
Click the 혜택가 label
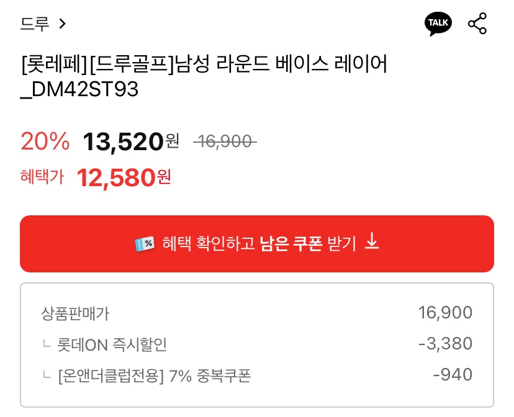[x=42, y=177]
